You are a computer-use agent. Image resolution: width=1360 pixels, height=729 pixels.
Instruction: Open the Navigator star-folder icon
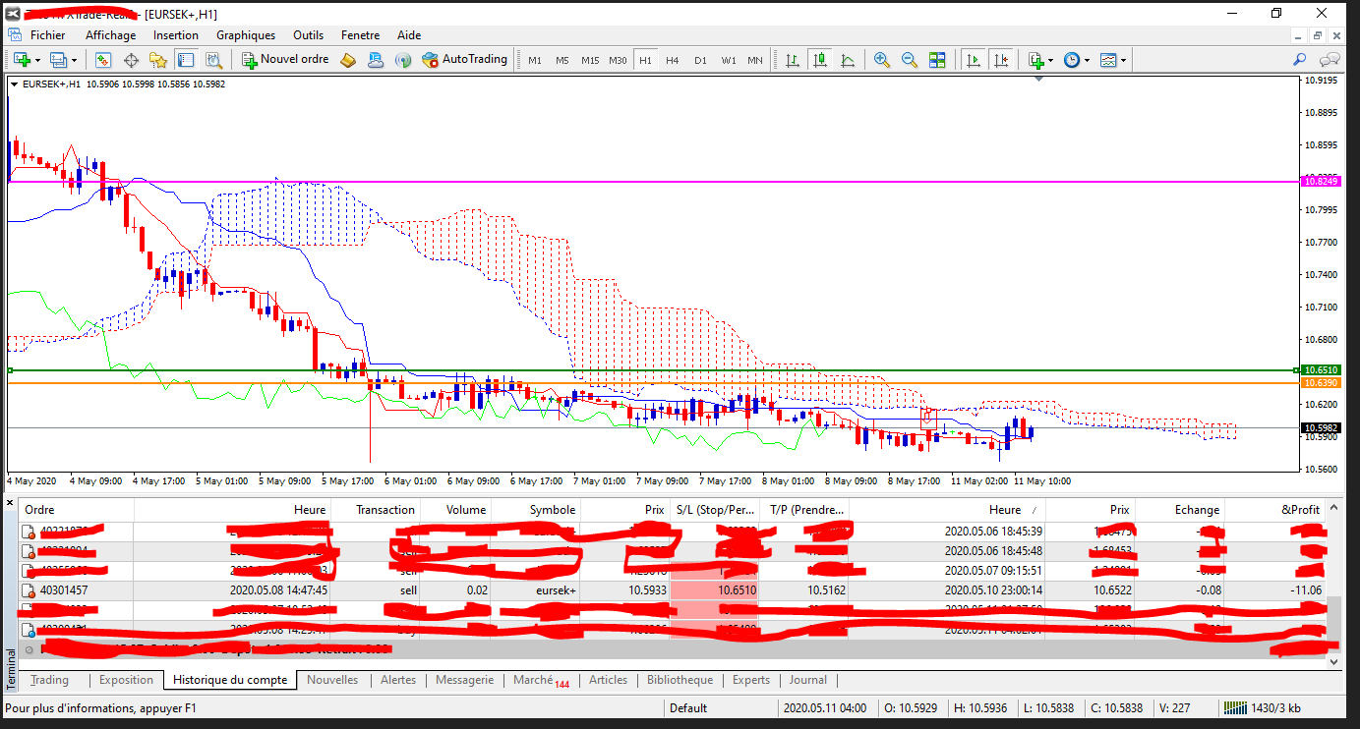coord(158,60)
